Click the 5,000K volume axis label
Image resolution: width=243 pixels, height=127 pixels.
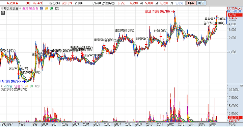coord(234,106)
